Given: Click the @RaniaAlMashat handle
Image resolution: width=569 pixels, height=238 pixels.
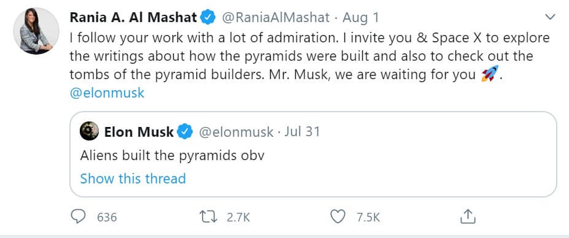Looking at the screenshot, I should pos(276,17).
